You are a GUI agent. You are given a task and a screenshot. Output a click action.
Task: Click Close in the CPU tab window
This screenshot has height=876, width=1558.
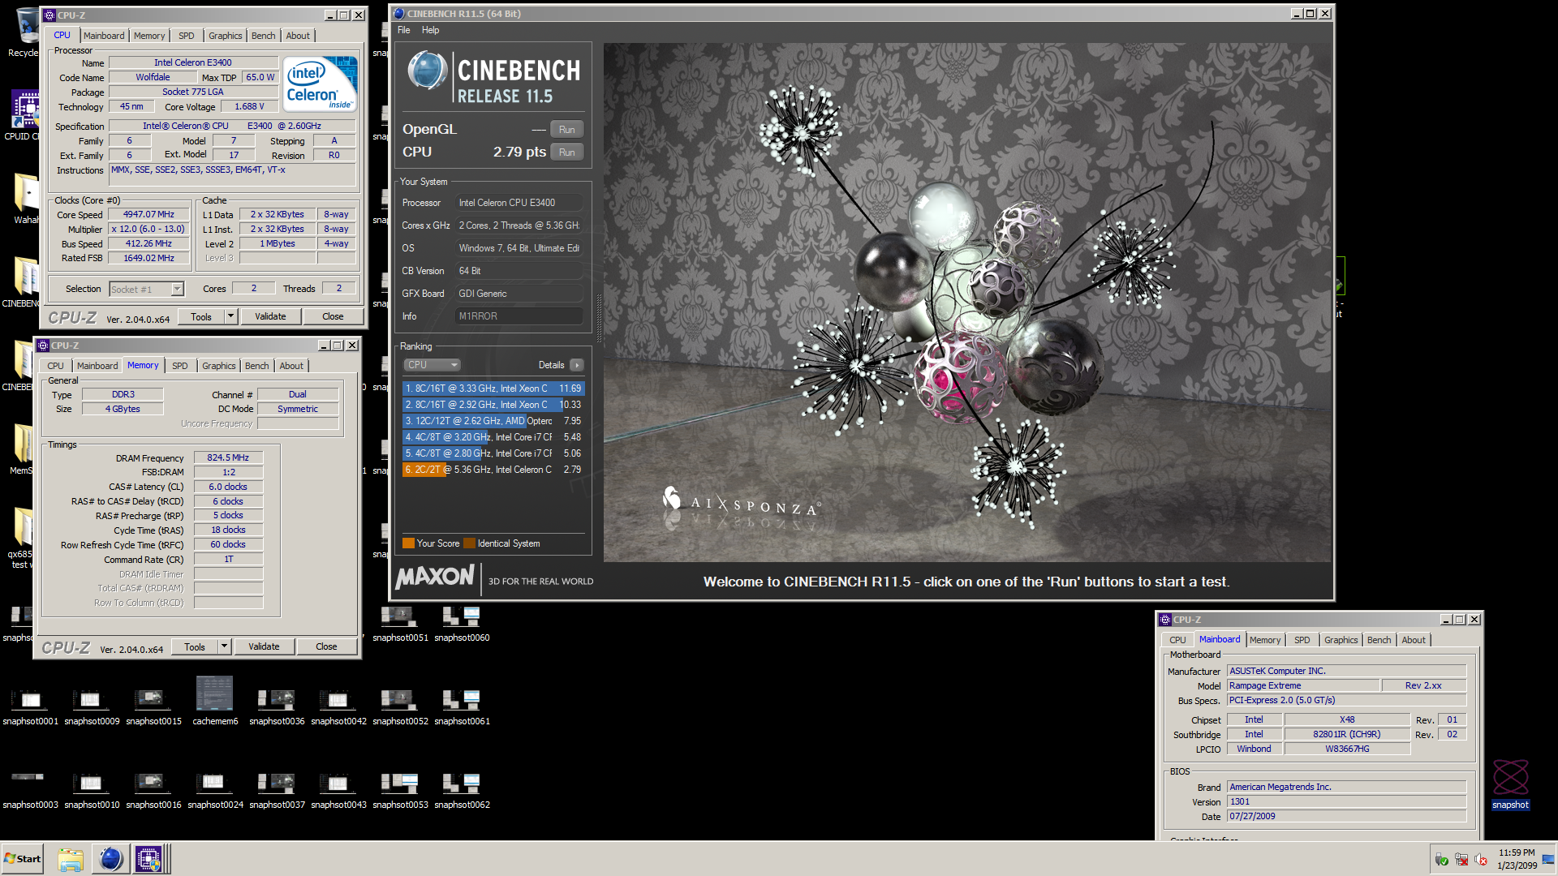click(x=333, y=316)
